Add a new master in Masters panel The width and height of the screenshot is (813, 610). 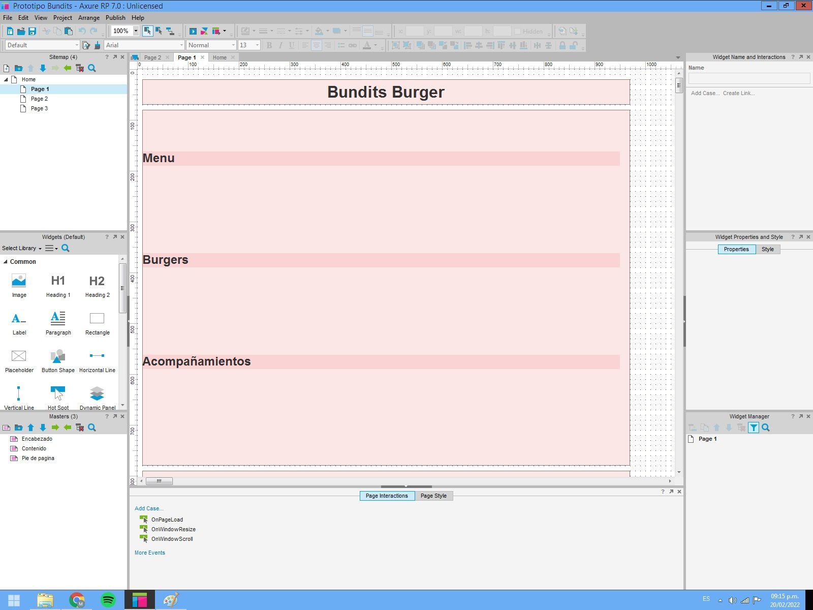point(7,428)
